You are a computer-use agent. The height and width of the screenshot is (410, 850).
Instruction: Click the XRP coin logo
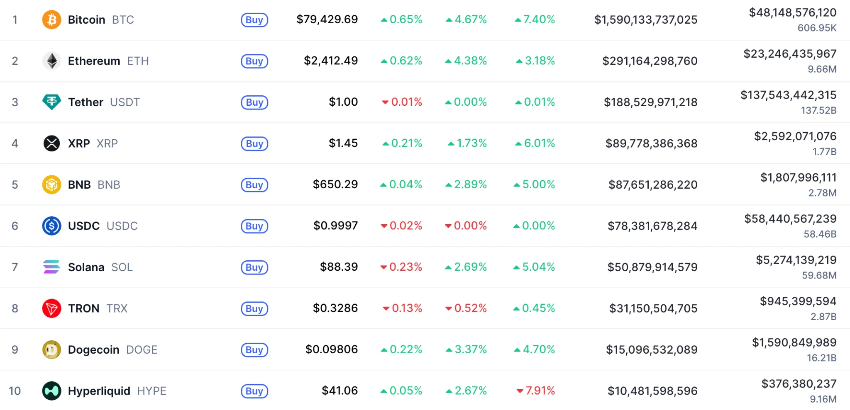click(x=51, y=143)
